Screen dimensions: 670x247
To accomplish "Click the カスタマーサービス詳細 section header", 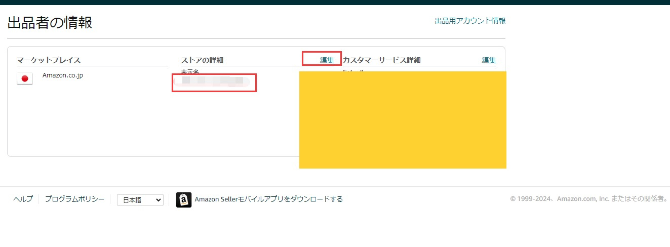I will [382, 60].
